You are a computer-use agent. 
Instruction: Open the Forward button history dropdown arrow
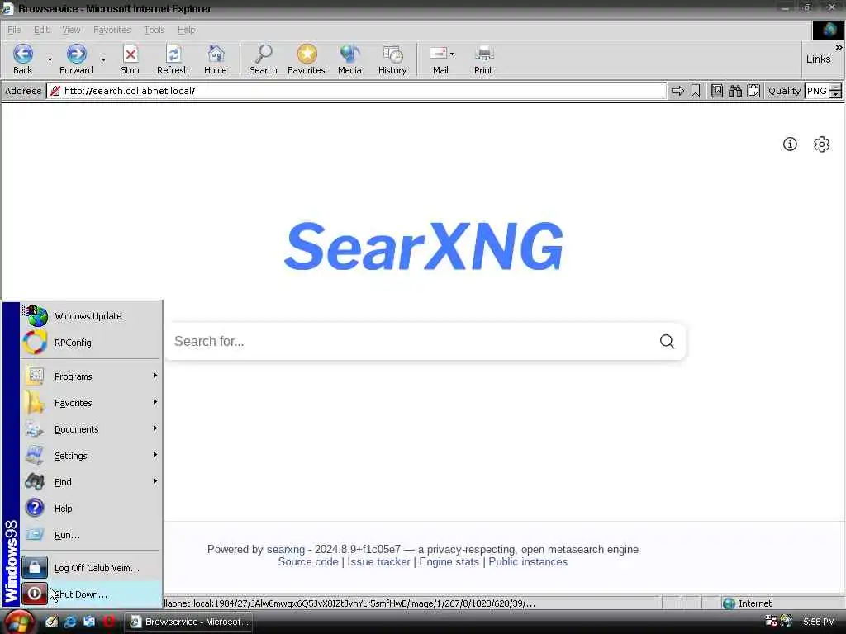point(103,59)
